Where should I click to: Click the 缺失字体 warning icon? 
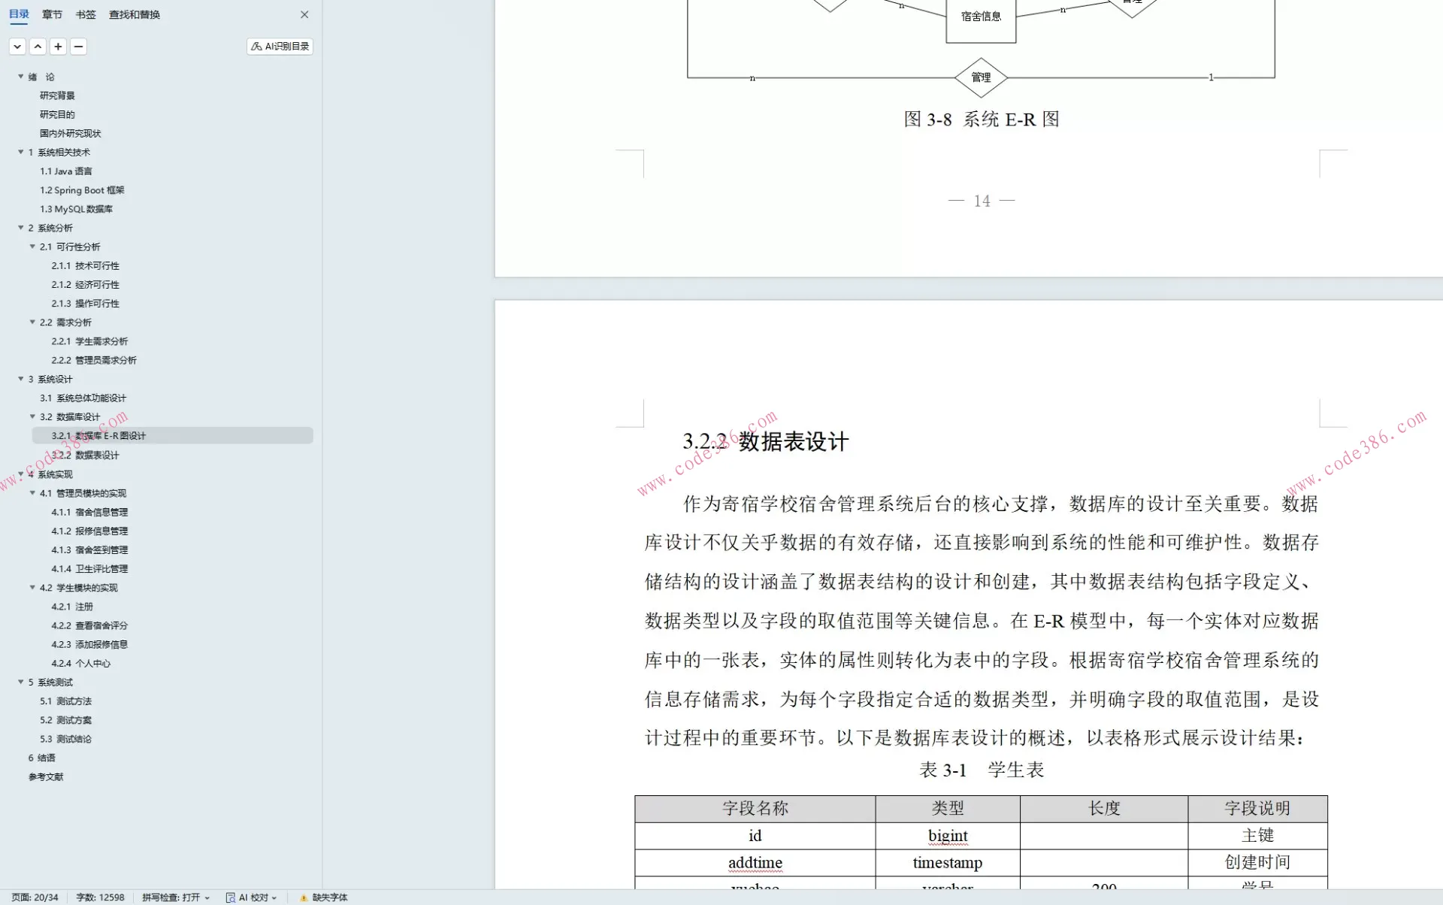(x=304, y=897)
